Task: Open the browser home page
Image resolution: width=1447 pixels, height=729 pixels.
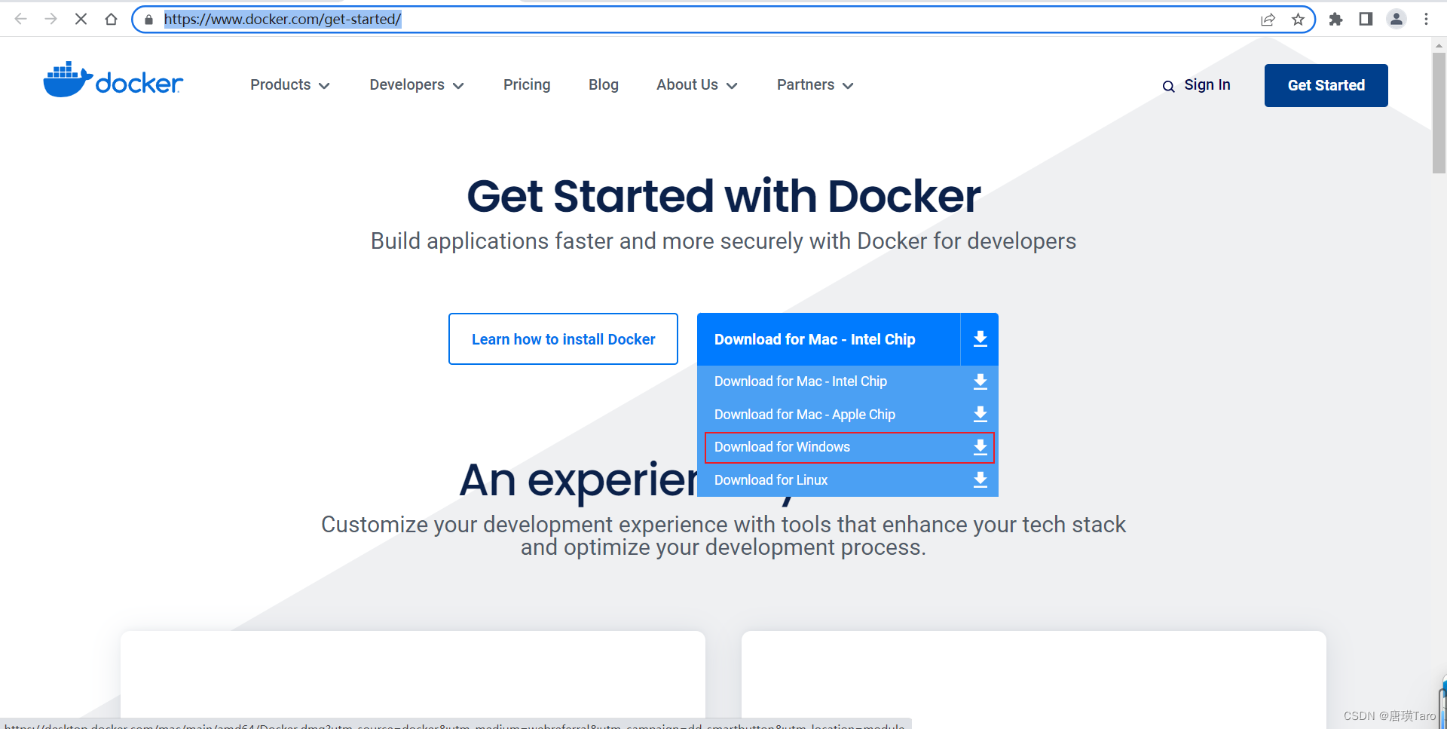Action: coord(111,19)
